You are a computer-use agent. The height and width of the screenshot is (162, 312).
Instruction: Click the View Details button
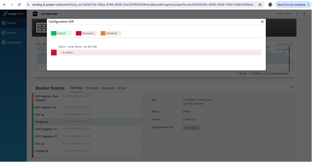click(x=191, y=128)
